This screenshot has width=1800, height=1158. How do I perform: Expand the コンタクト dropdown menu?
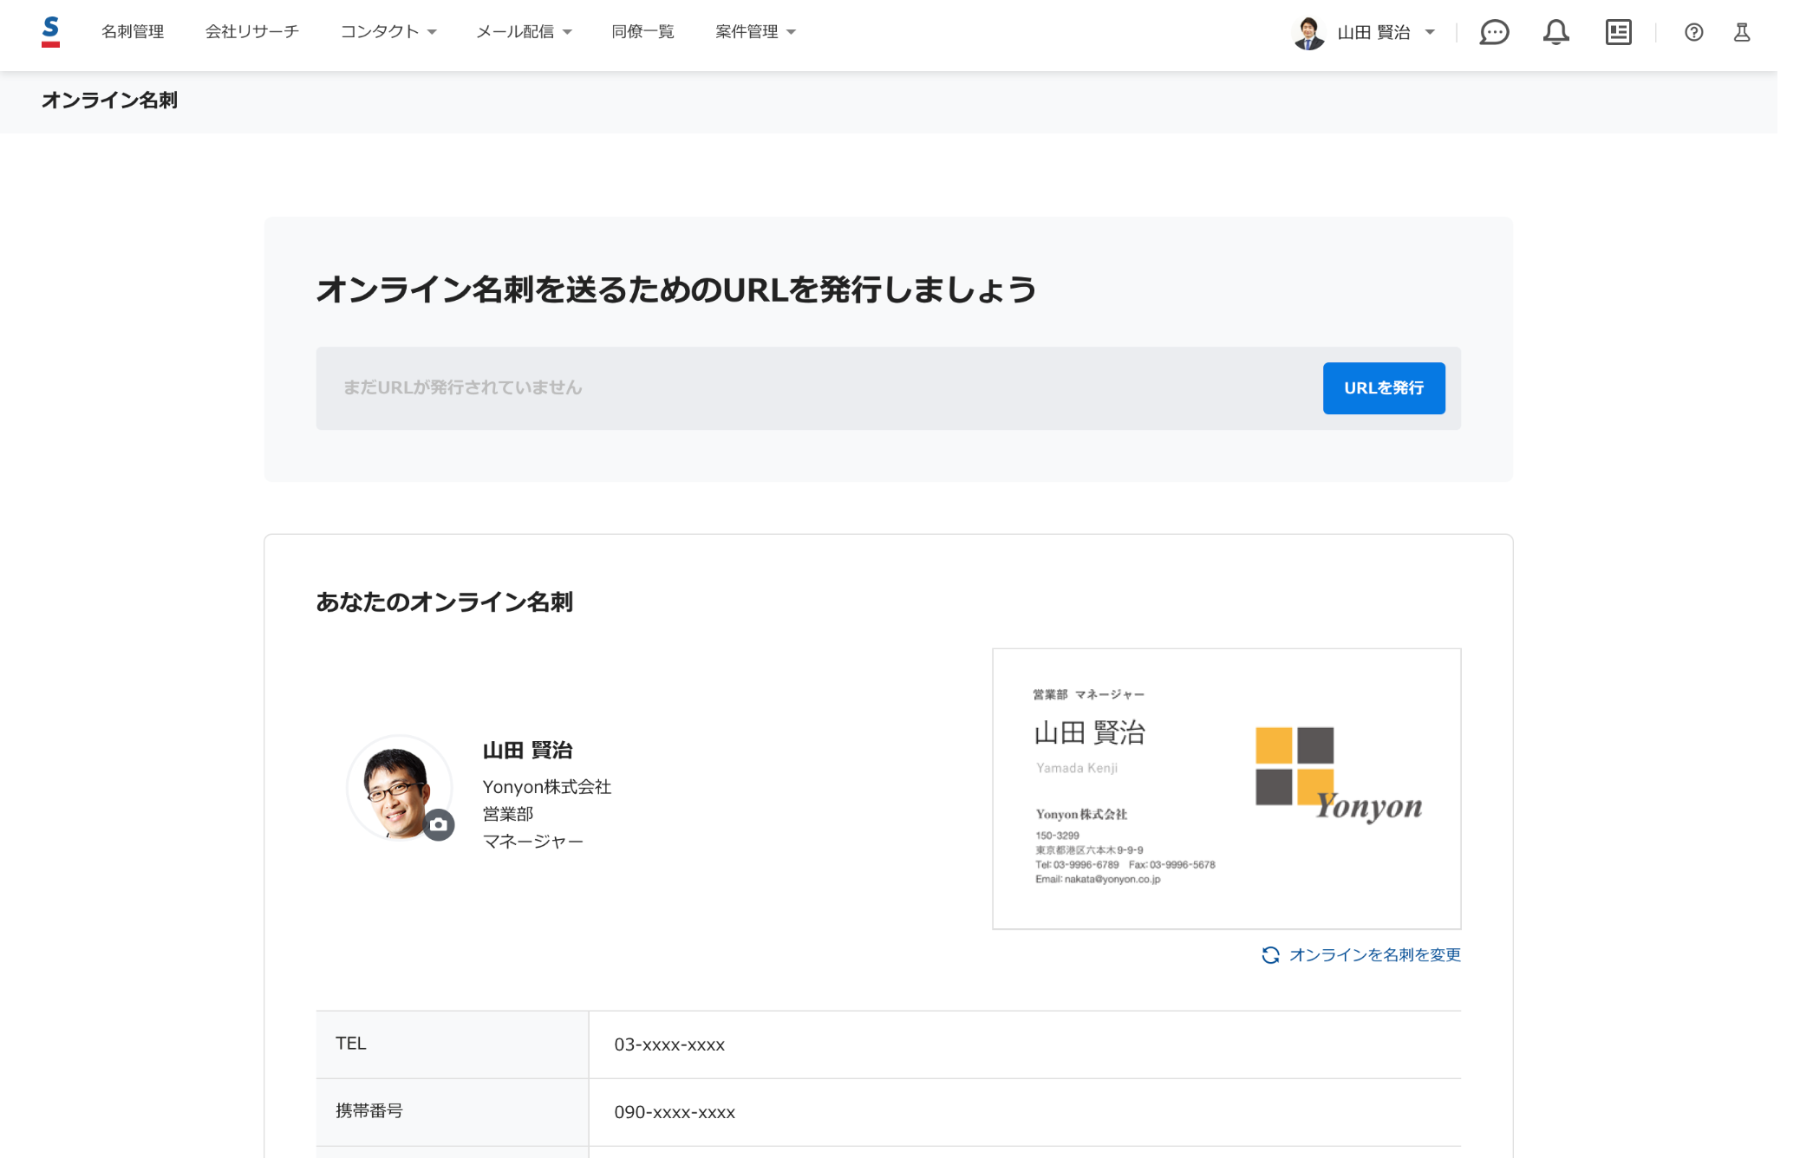tap(388, 32)
